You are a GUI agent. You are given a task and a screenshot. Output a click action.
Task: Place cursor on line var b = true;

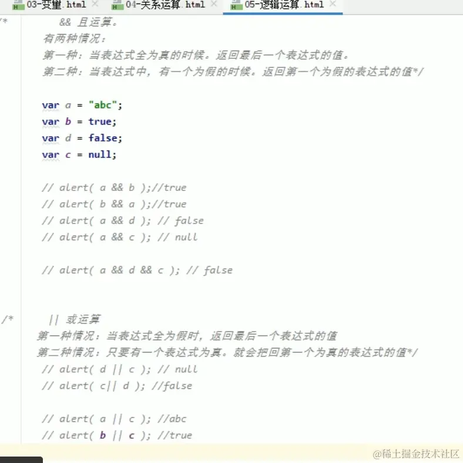tap(79, 122)
